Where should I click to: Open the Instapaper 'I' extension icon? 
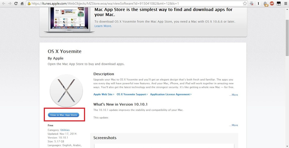tap(258, 3)
